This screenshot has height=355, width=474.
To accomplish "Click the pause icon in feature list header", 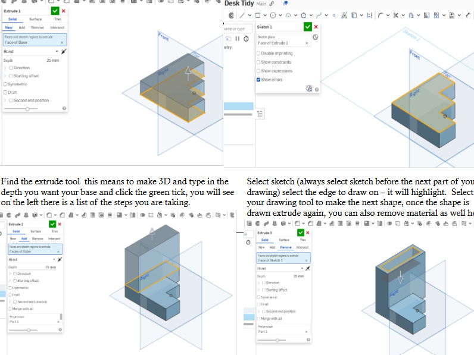I will tap(238, 39).
